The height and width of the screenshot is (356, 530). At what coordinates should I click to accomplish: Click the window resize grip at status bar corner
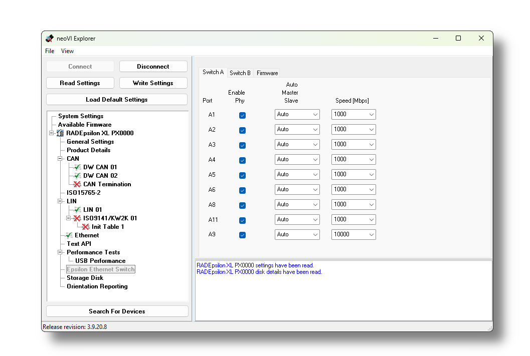click(490, 328)
